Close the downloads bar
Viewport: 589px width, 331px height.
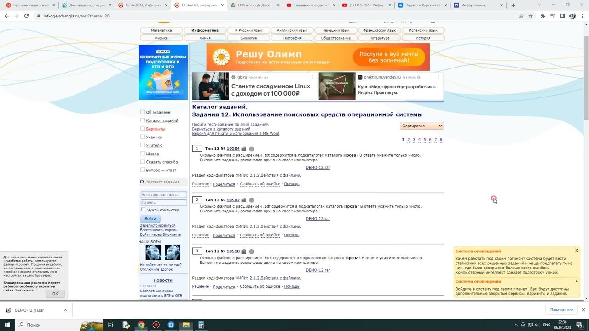583,310
